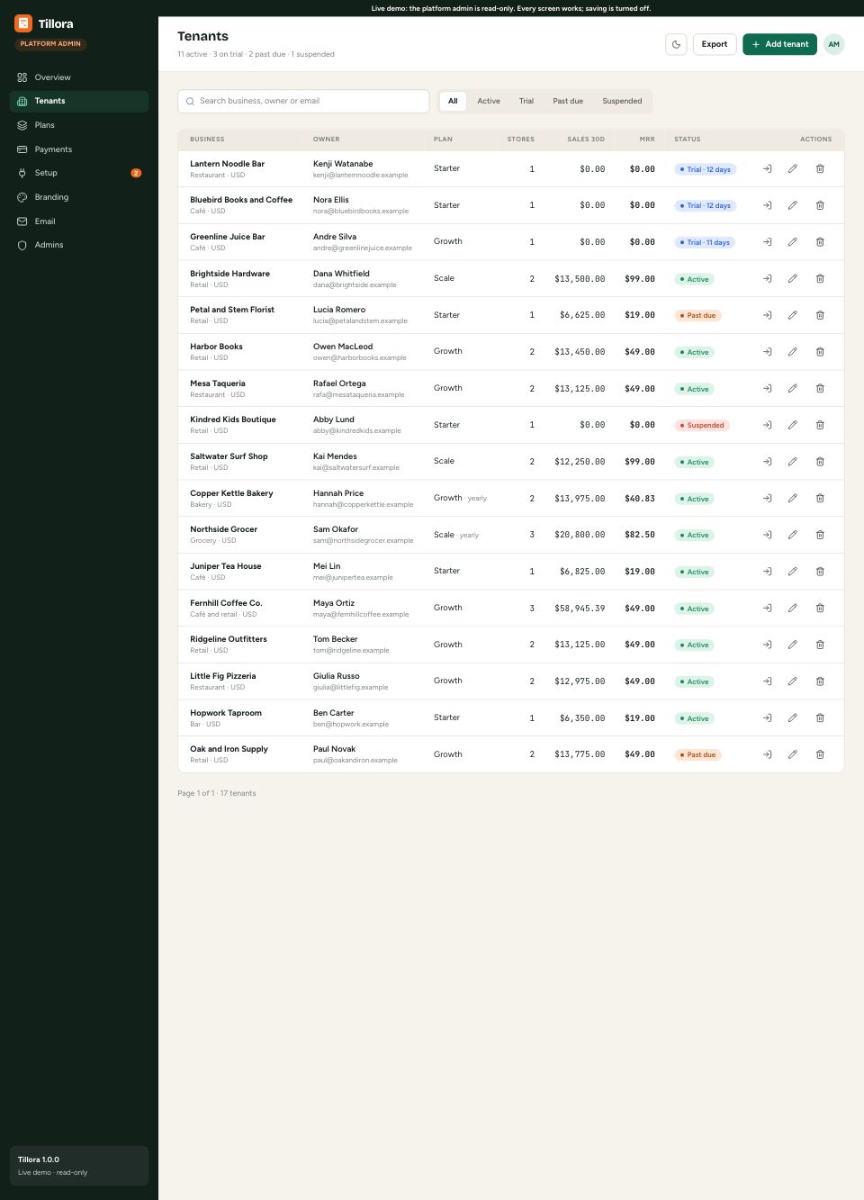Click the Sales 30D column header
The width and height of the screenshot is (864, 1200).
coord(586,140)
